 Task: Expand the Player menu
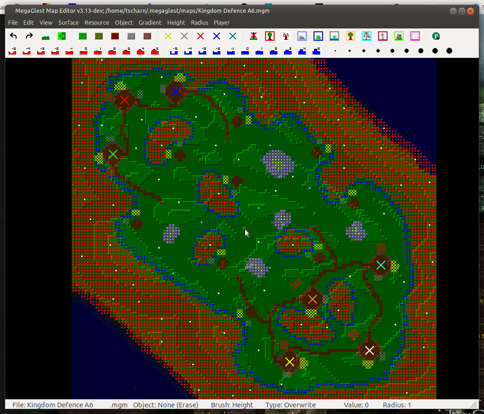pyautogui.click(x=221, y=22)
